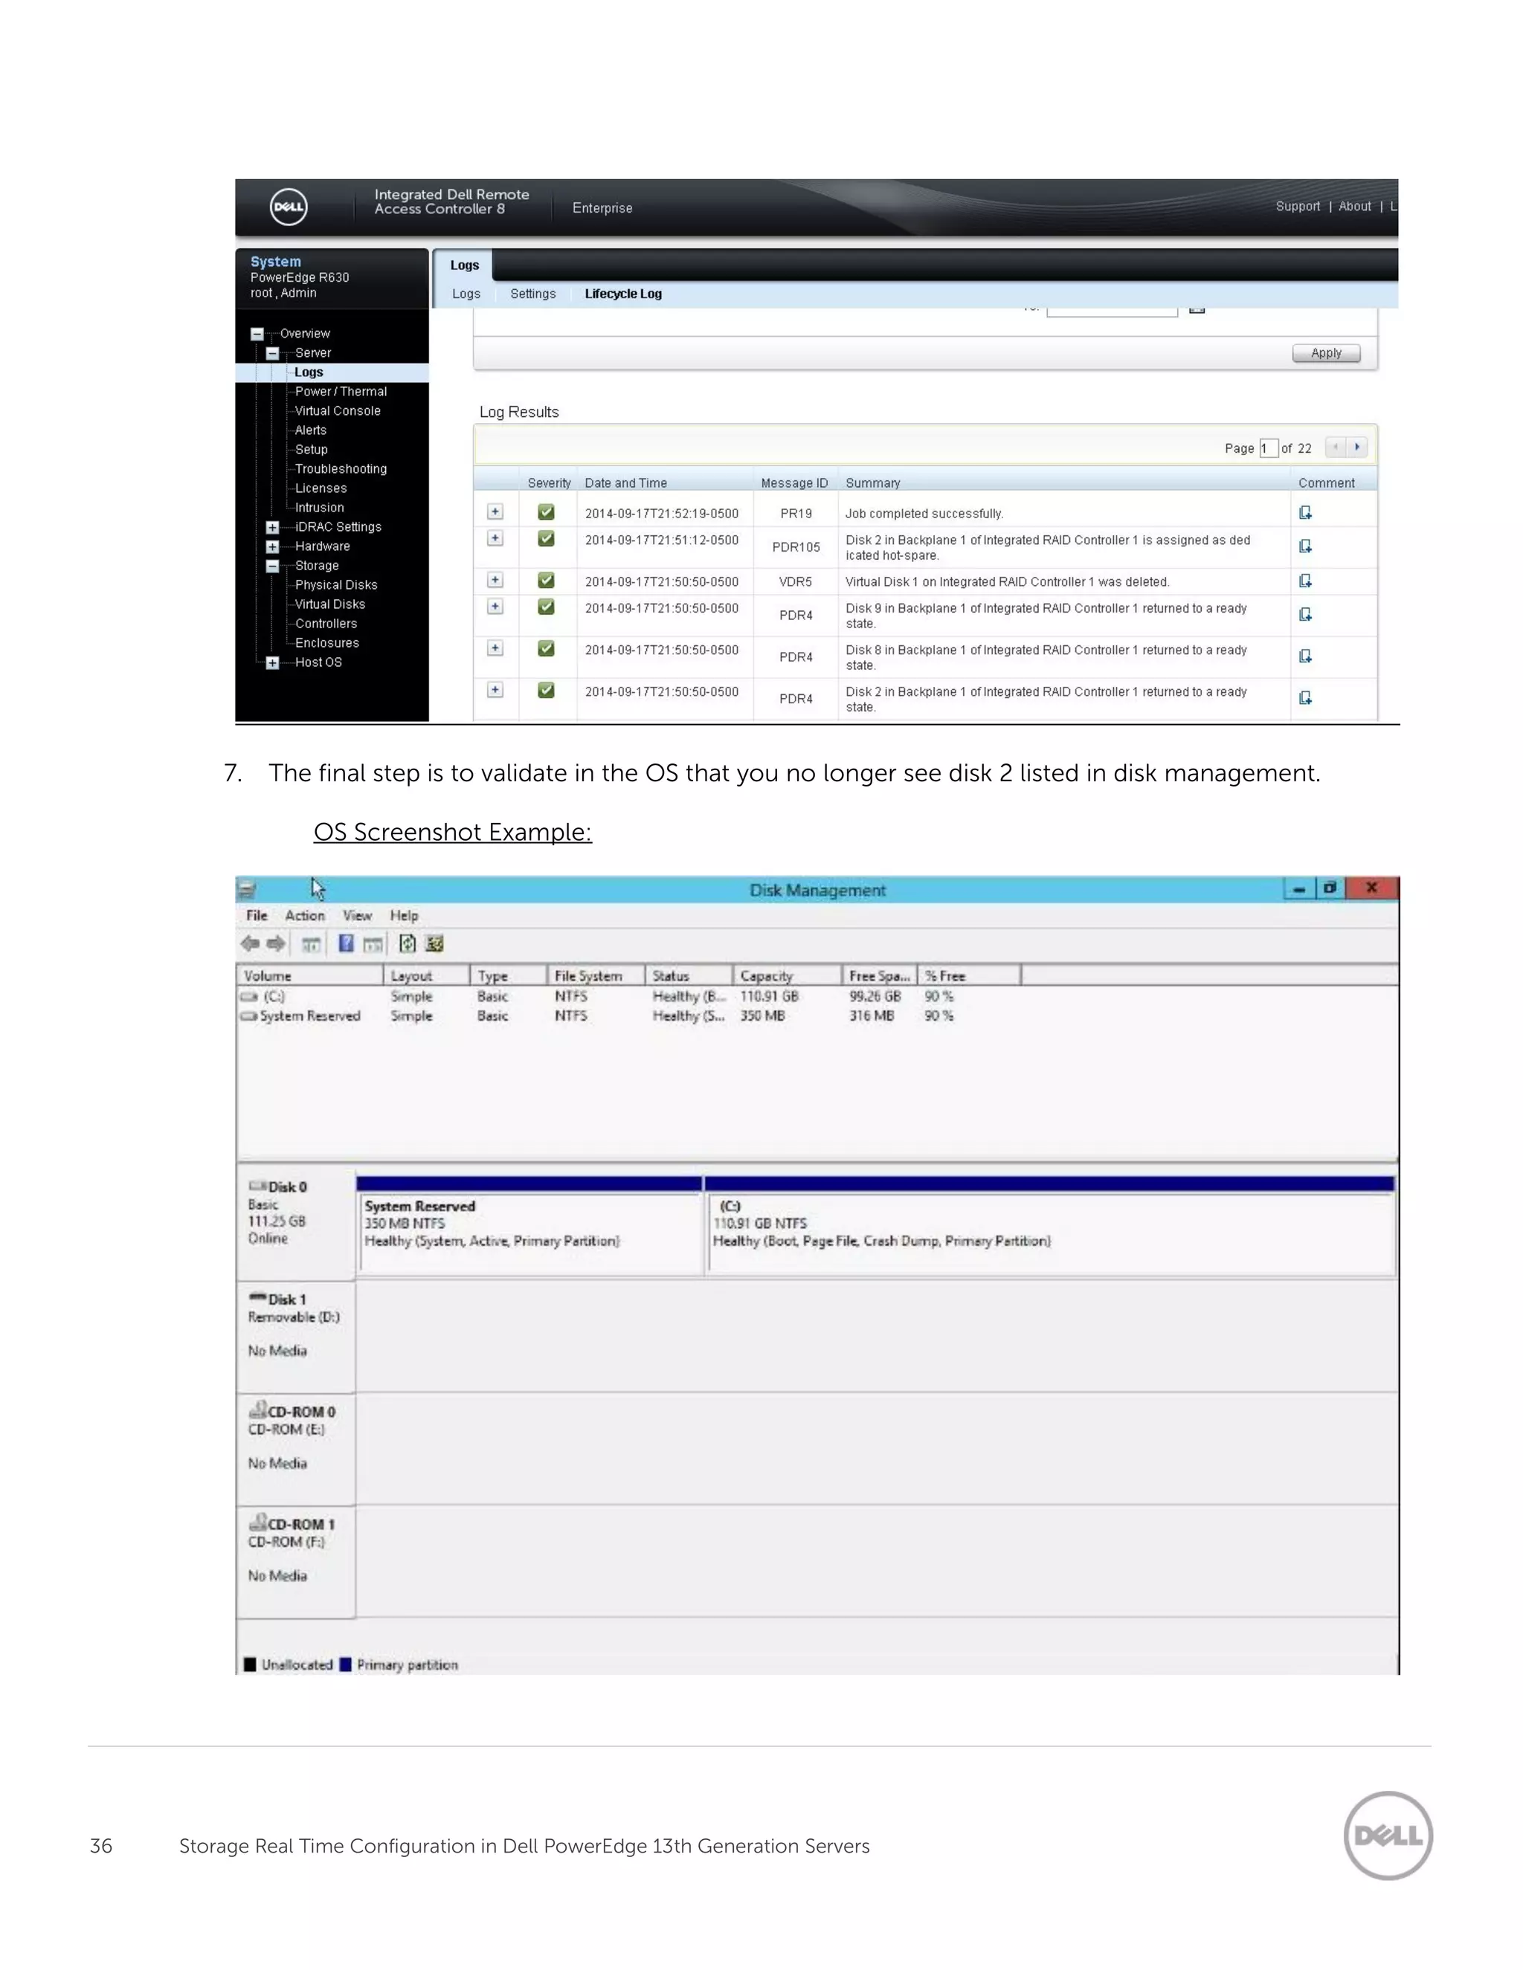Collapse the Overview tree node
This screenshot has width=1523, height=1970.
[257, 334]
